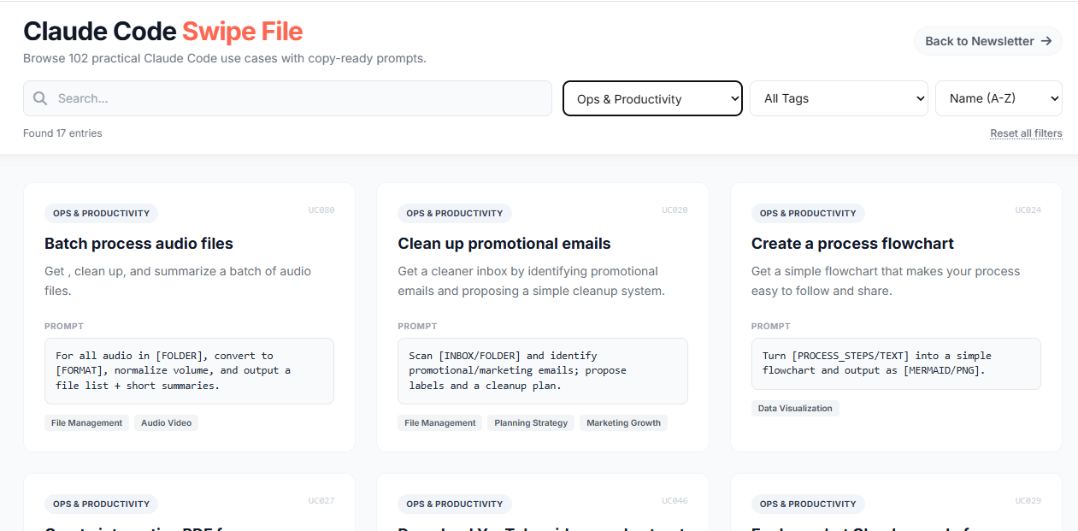Select the Marketing Growth tag chip

623,422
